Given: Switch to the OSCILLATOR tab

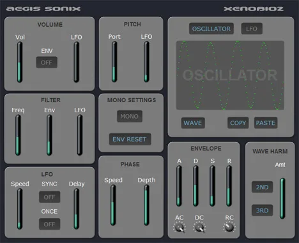Looking at the screenshot, I should [211, 29].
